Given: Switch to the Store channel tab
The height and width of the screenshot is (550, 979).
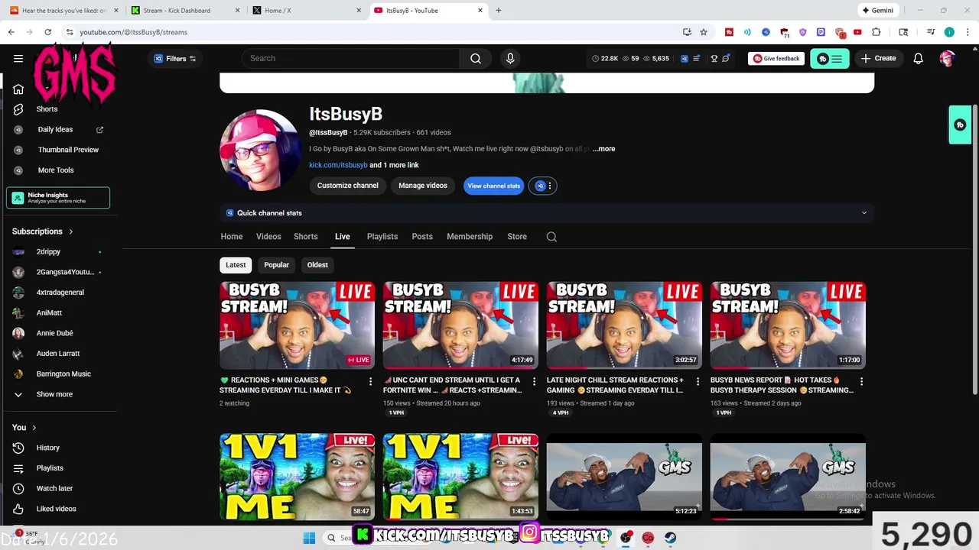Looking at the screenshot, I should tap(517, 237).
